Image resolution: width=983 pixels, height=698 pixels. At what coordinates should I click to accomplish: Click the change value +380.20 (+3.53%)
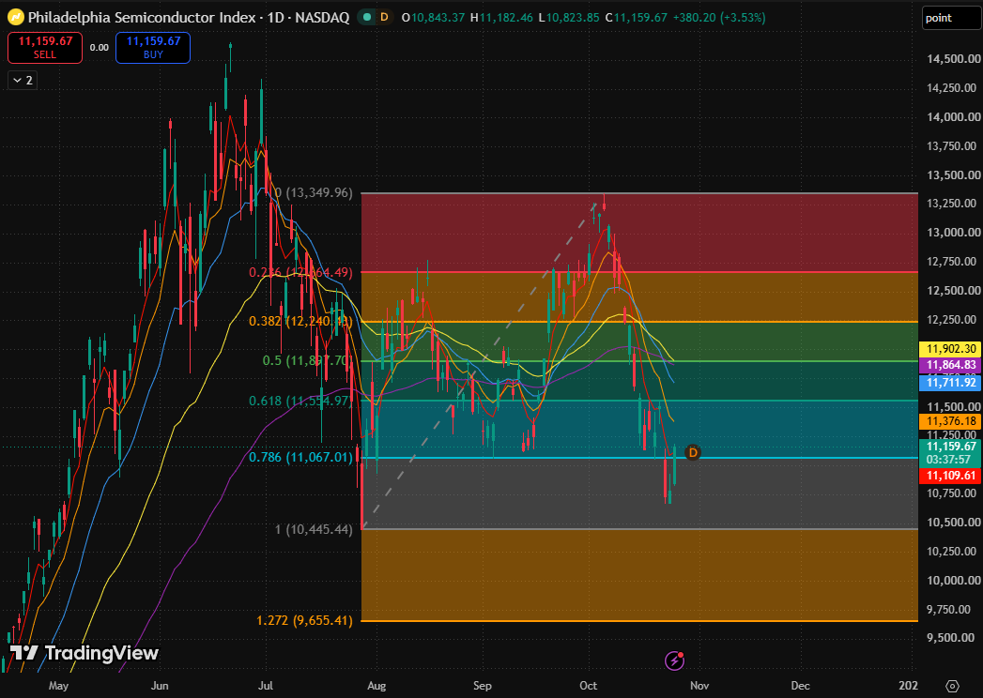click(x=719, y=18)
